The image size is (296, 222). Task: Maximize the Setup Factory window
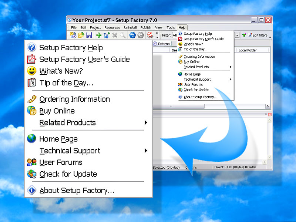coord(261,20)
